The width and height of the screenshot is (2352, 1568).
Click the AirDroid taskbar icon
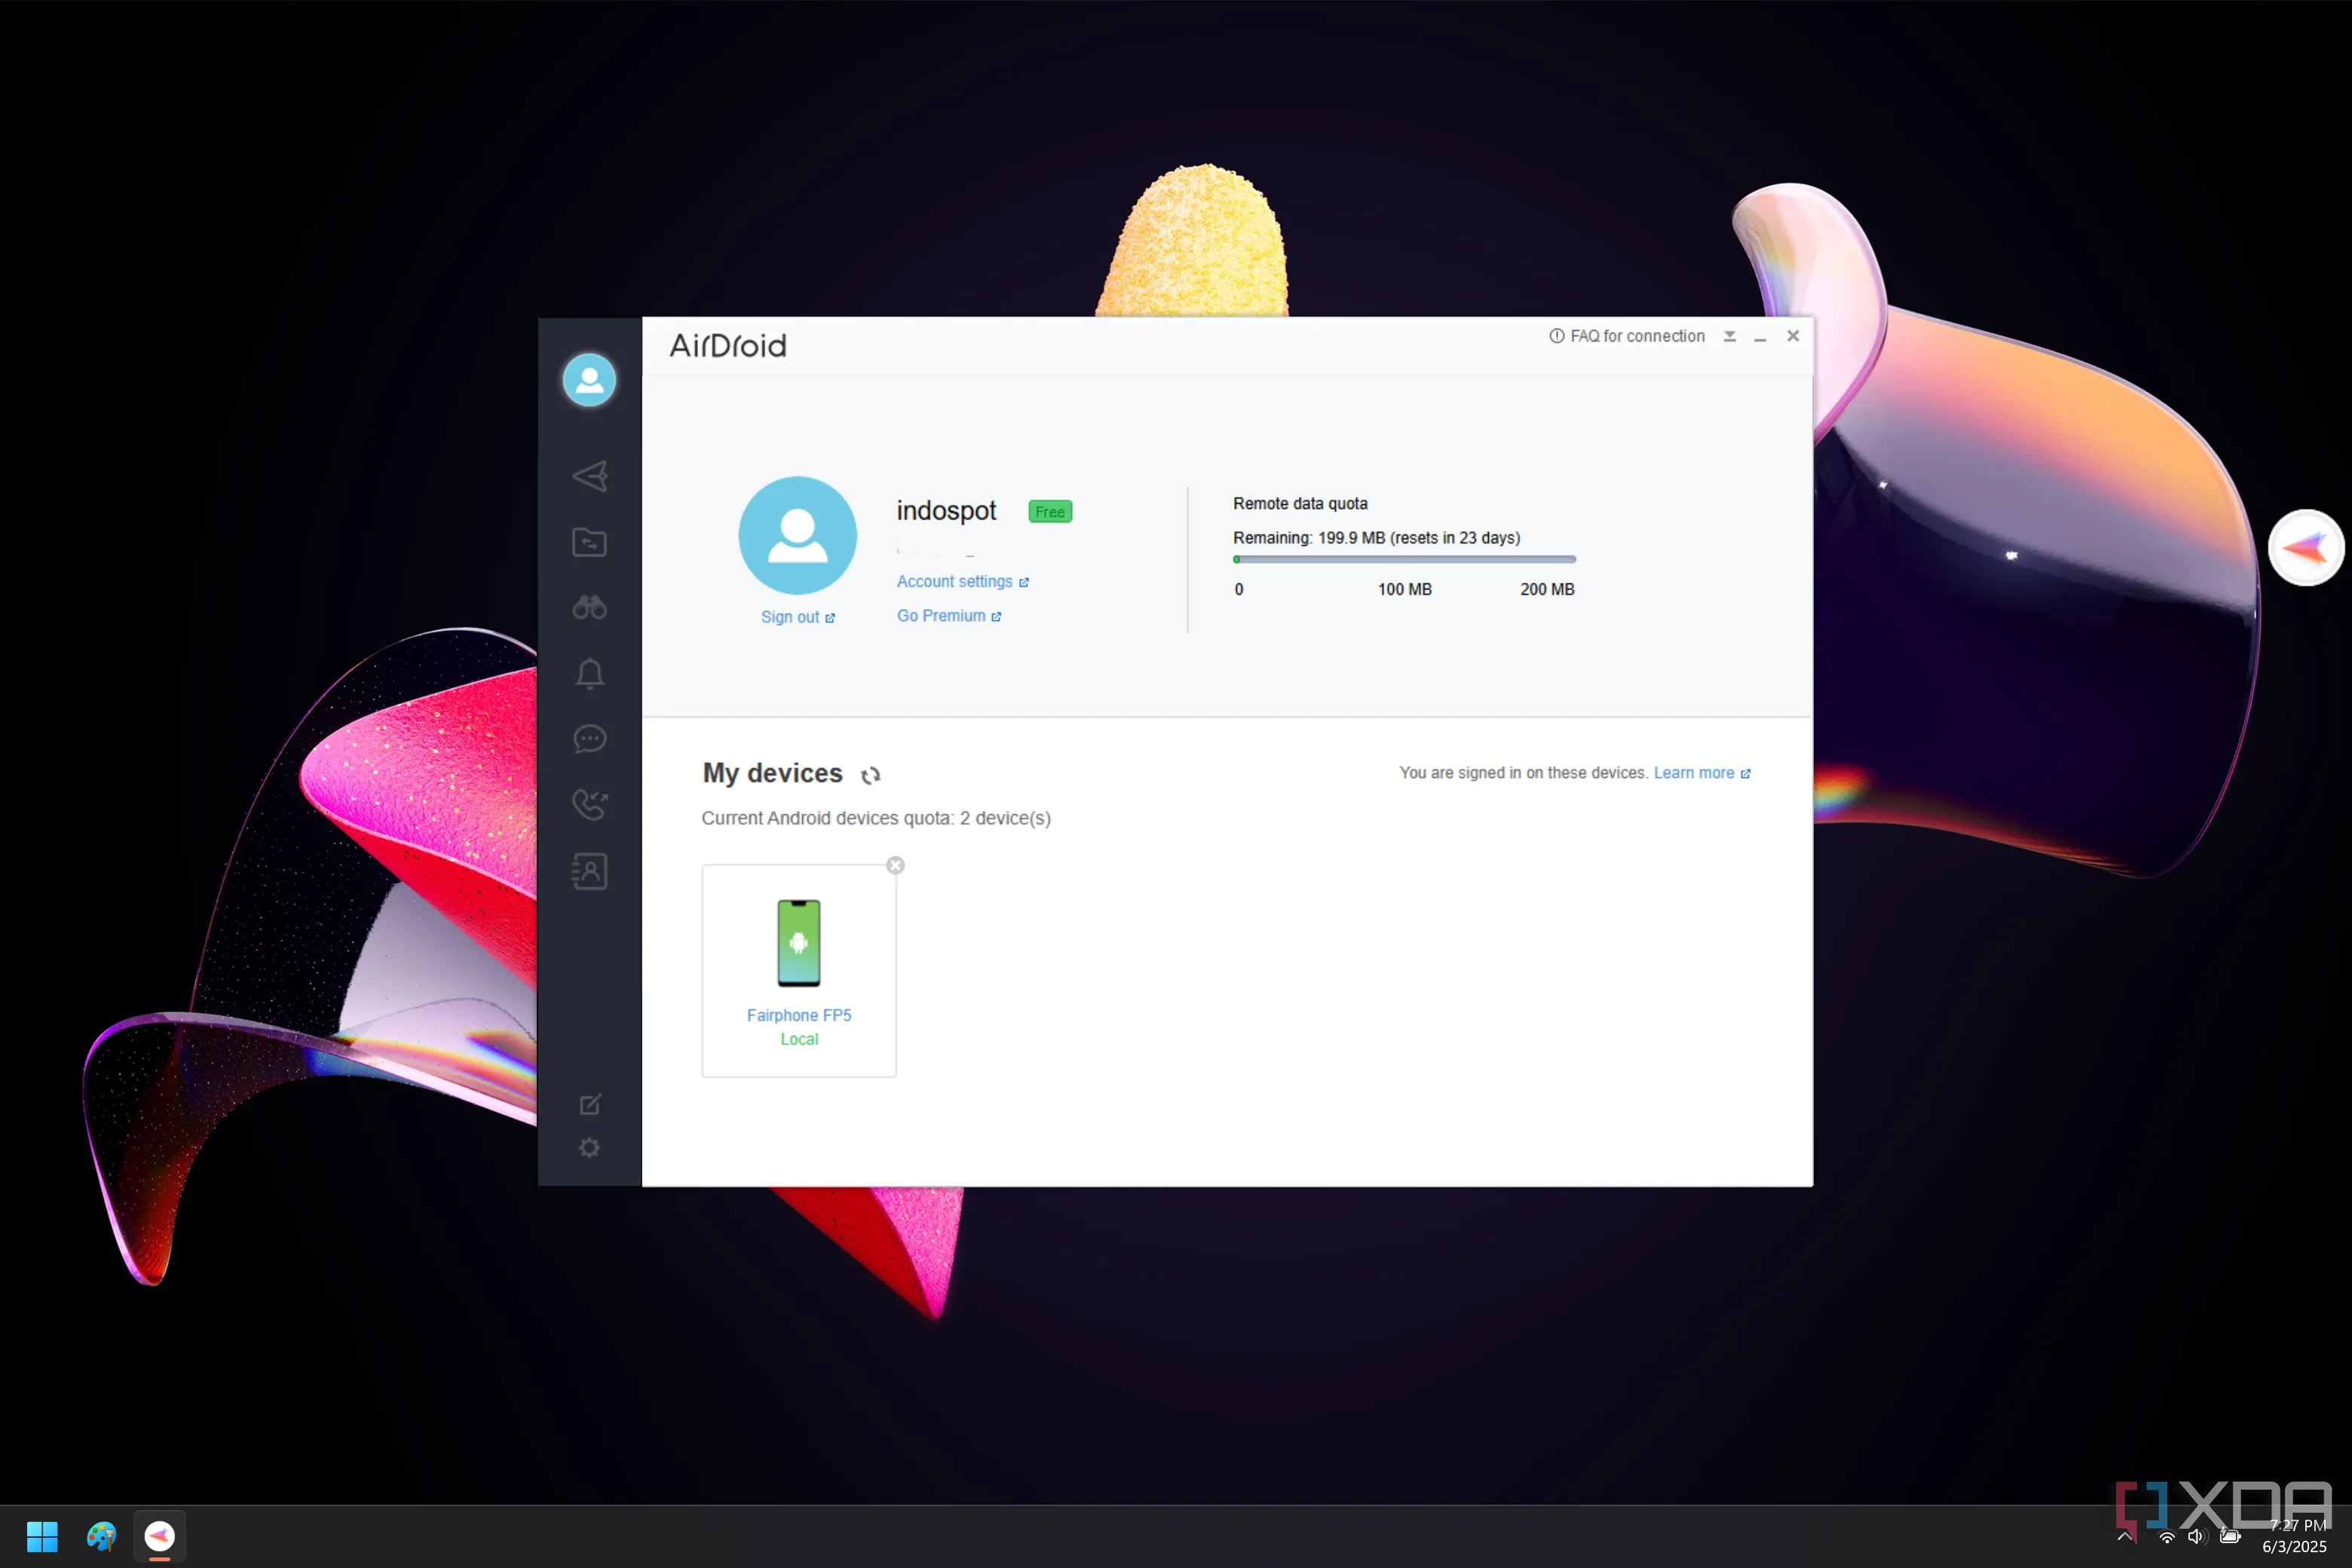(160, 1536)
